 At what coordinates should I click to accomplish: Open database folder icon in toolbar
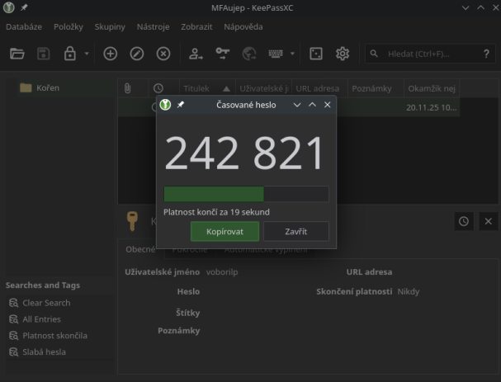(17, 54)
